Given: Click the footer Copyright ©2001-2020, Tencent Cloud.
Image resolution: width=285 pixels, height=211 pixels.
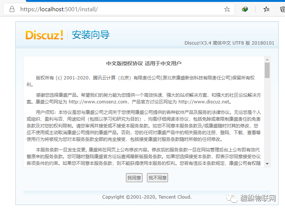Looking at the screenshot, I should point(147,197).
